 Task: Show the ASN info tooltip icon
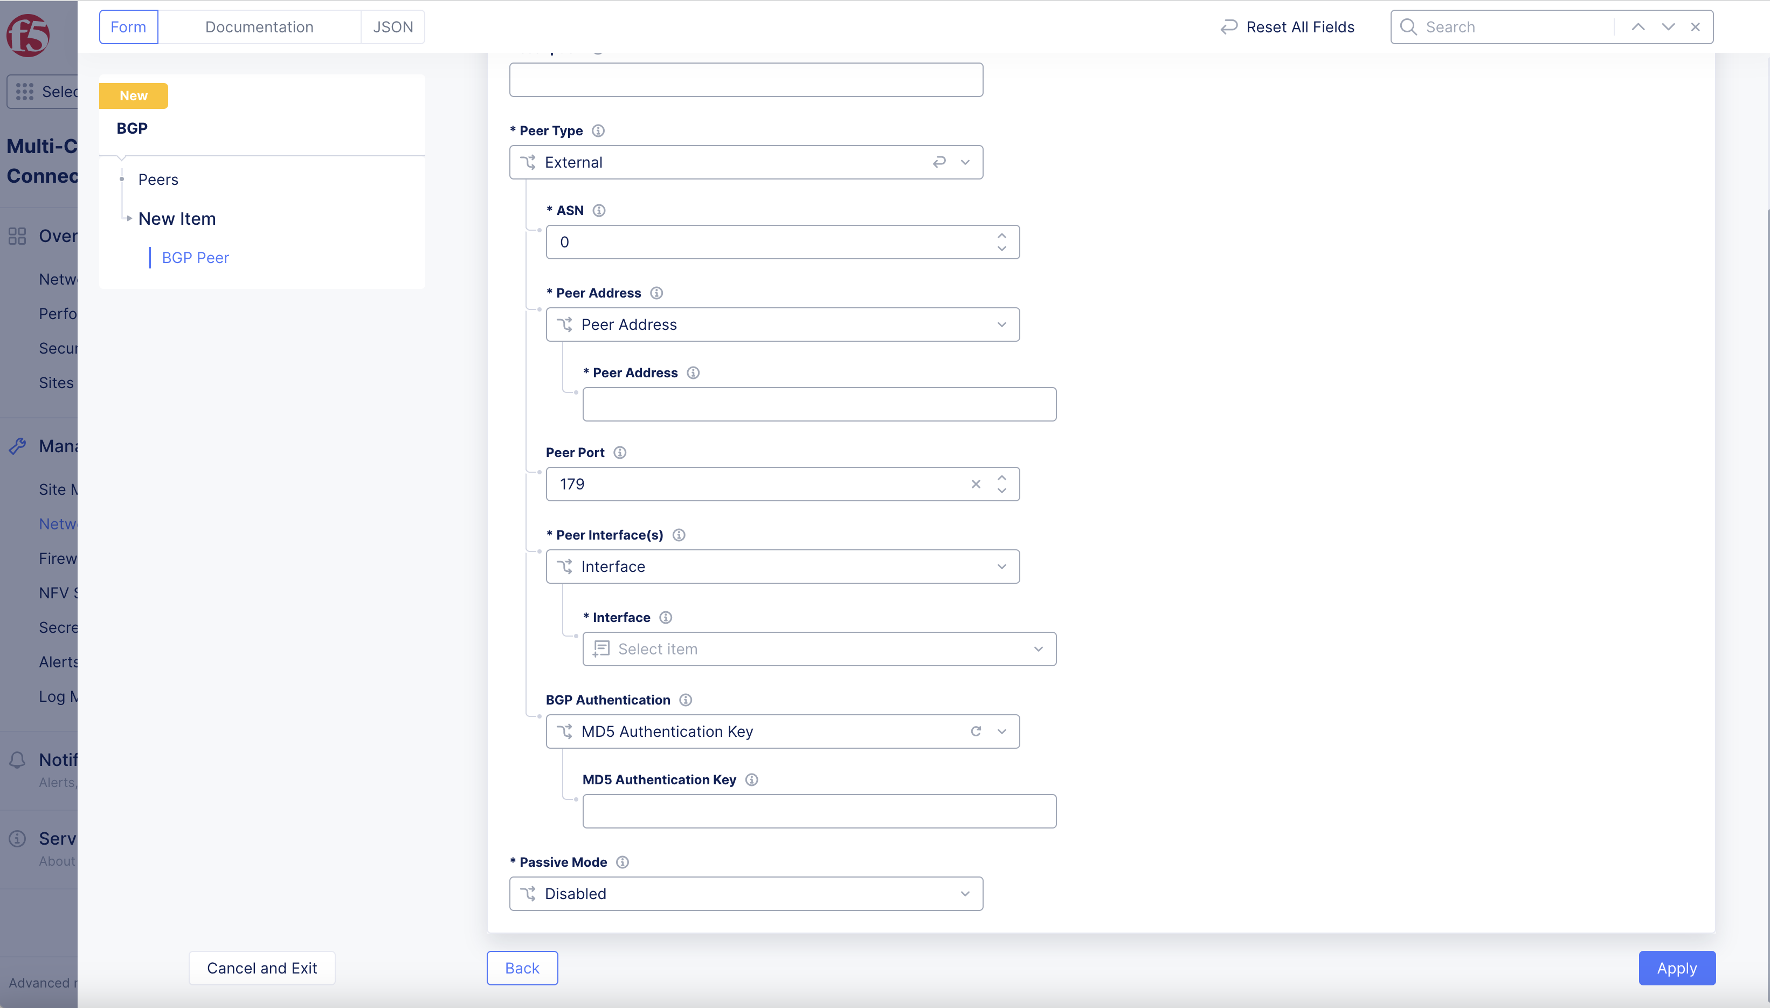pos(599,210)
